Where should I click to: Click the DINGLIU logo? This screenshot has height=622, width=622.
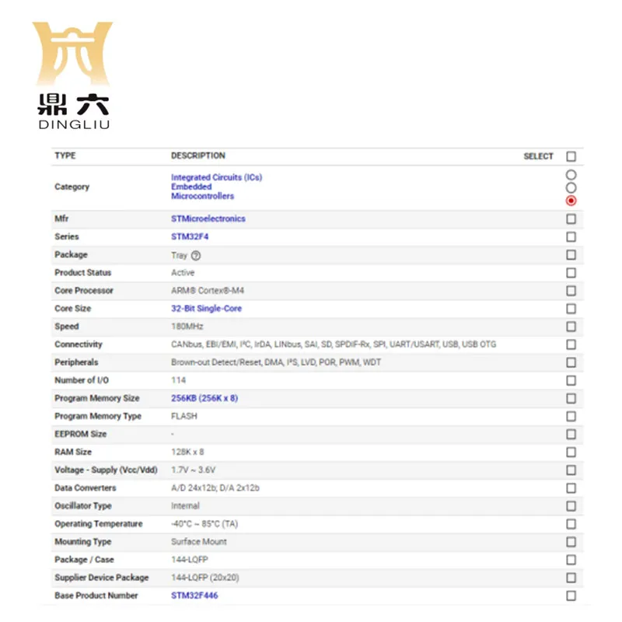(73, 75)
